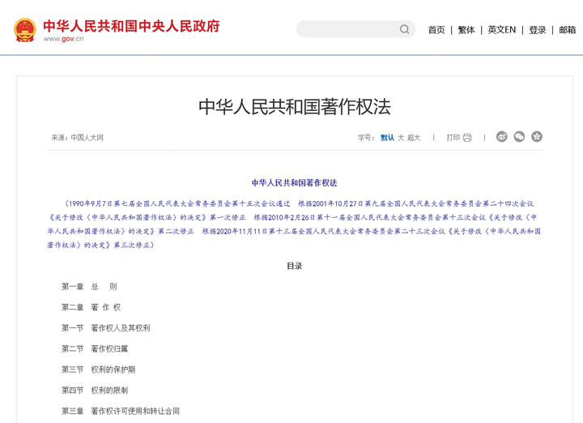583x423 pixels.
Task: Select 大 large font size
Action: coord(401,138)
